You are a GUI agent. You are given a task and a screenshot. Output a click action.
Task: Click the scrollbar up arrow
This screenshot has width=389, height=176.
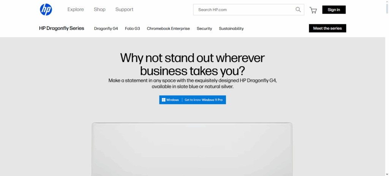[x=387, y=2]
